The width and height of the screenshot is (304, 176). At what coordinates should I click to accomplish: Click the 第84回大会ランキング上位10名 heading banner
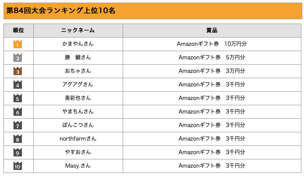(x=61, y=10)
